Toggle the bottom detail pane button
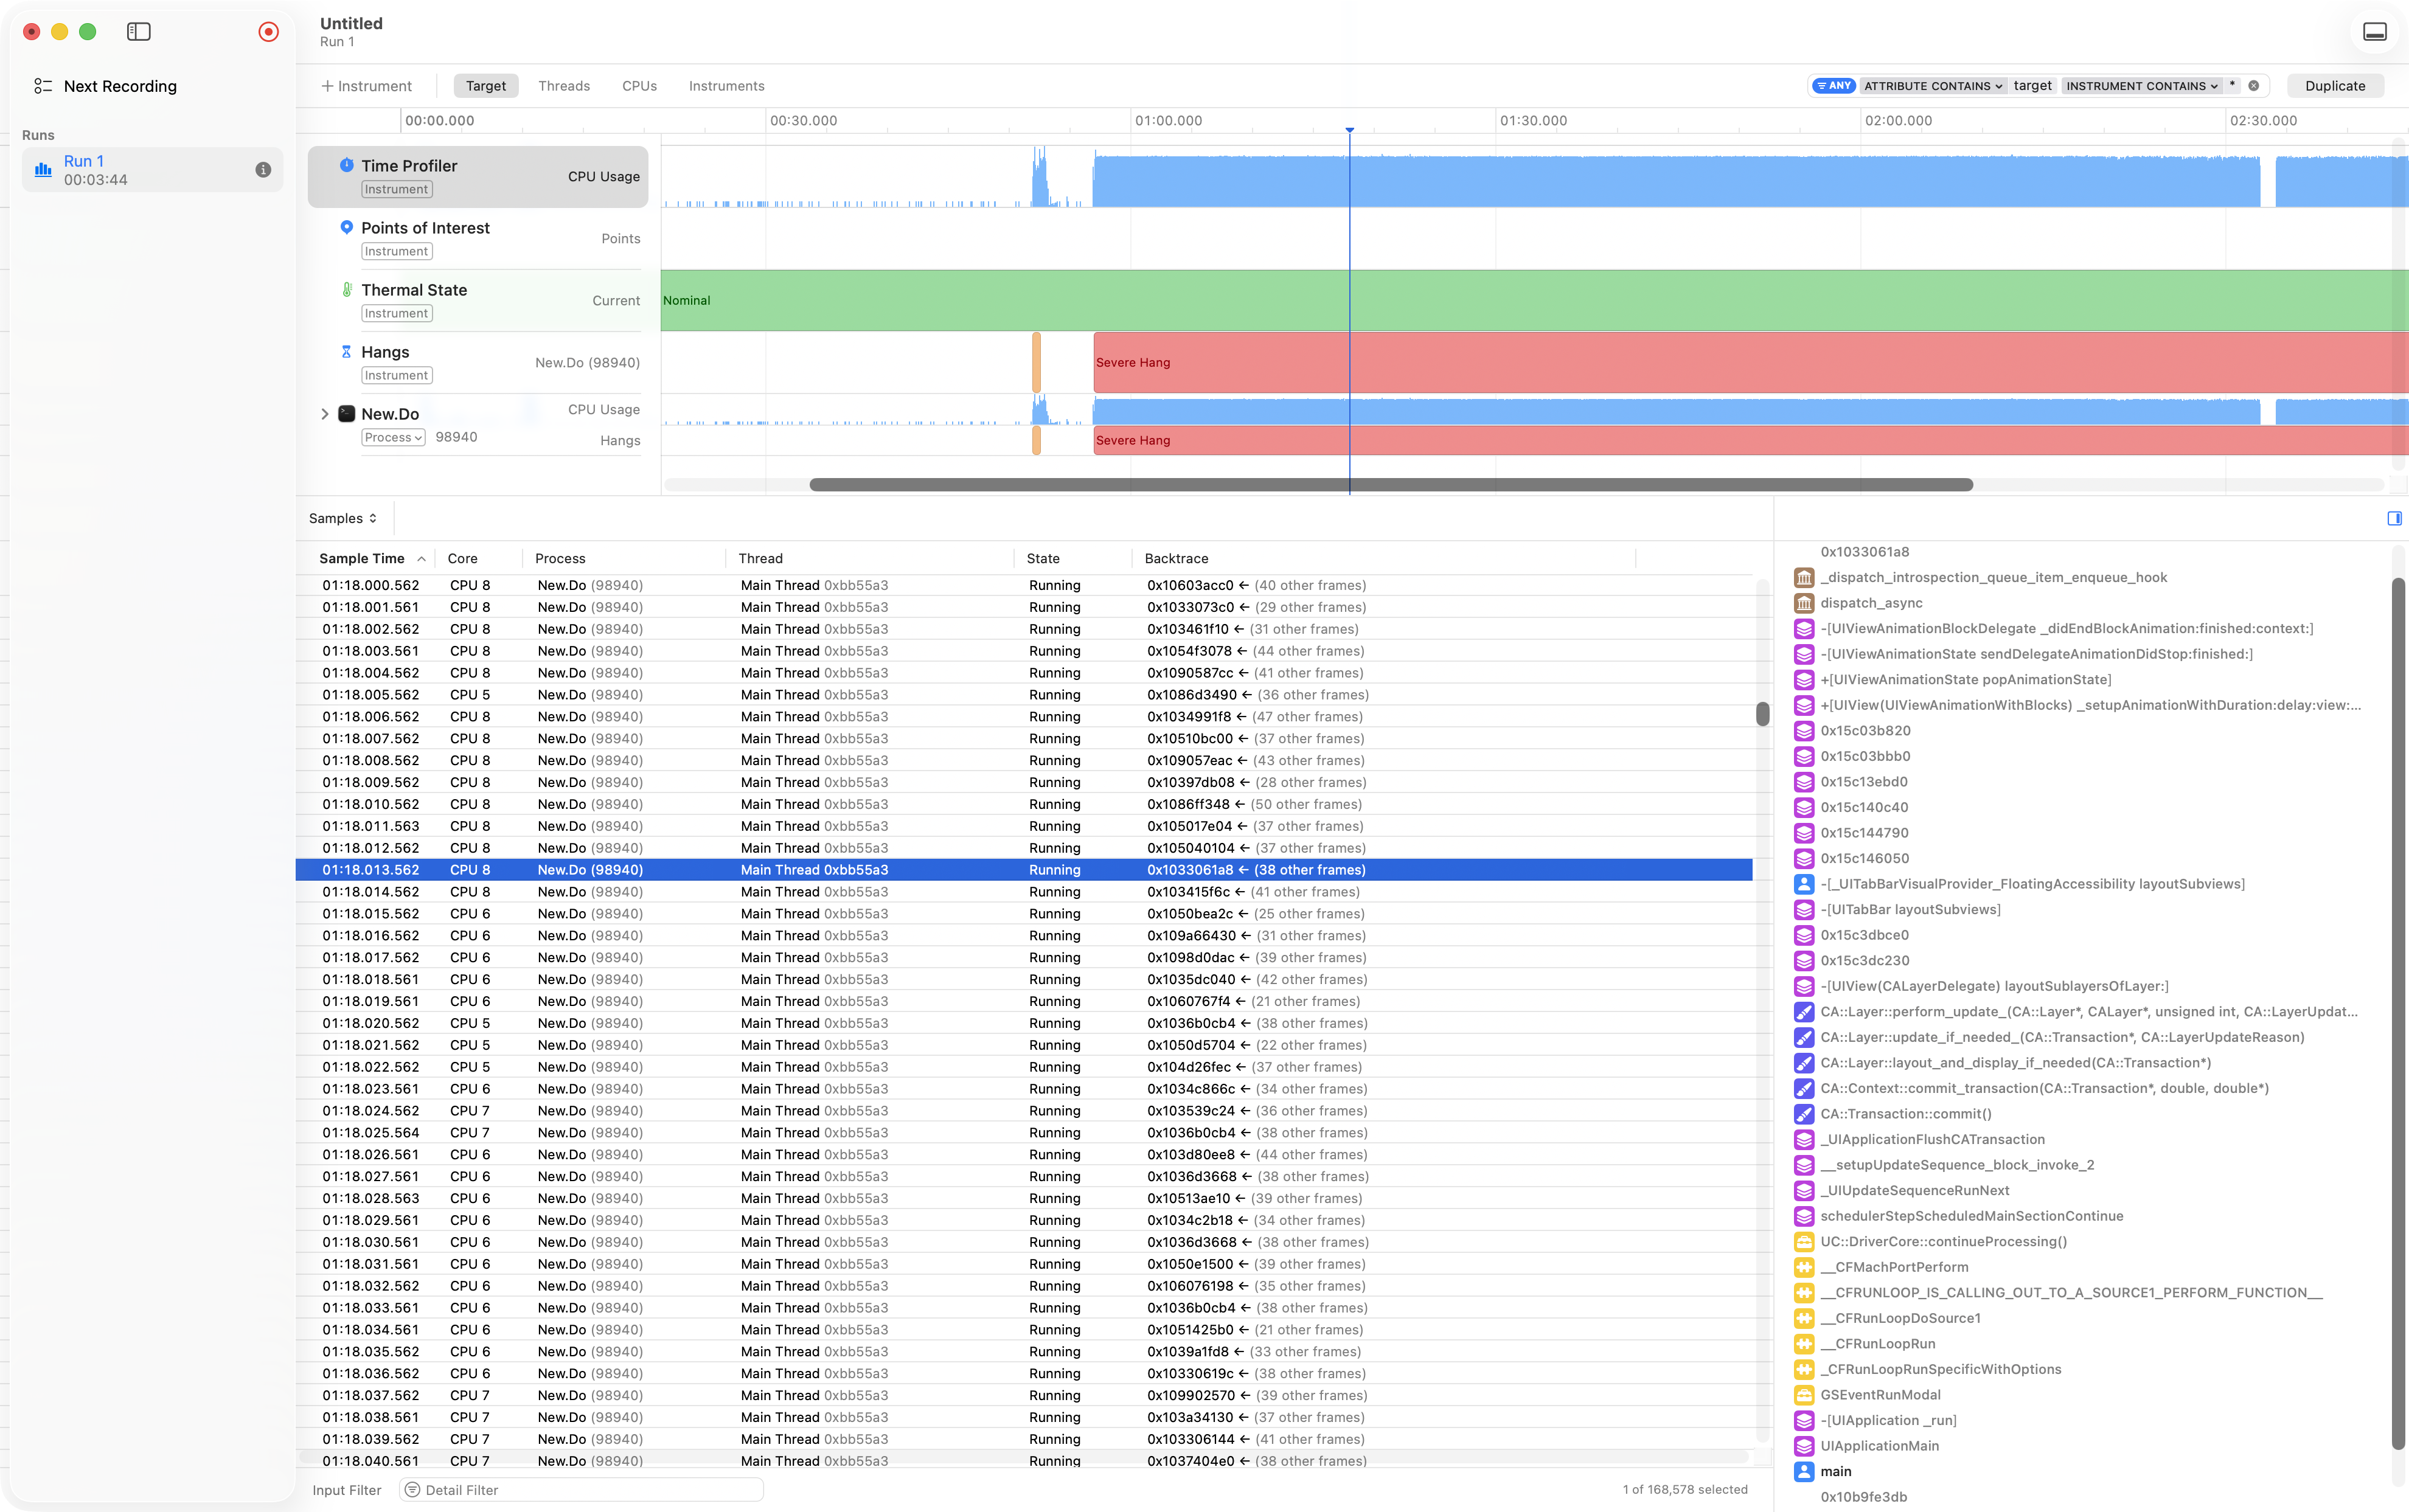The image size is (2409, 1512). 2374,32
